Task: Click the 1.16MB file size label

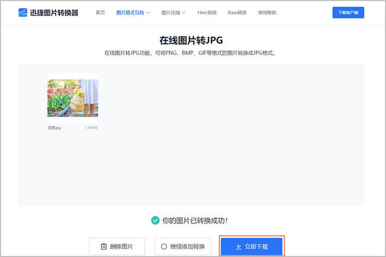Action: tap(91, 127)
